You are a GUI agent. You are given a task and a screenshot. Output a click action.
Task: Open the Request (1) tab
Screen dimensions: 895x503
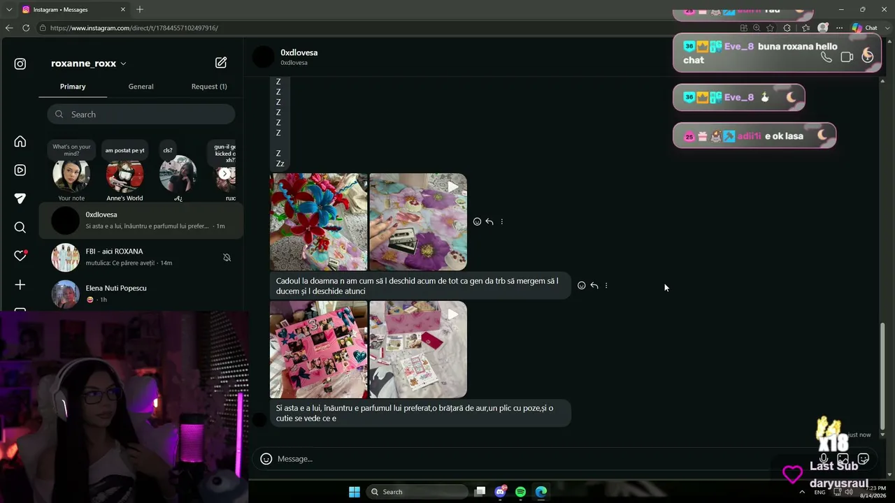pos(209,87)
